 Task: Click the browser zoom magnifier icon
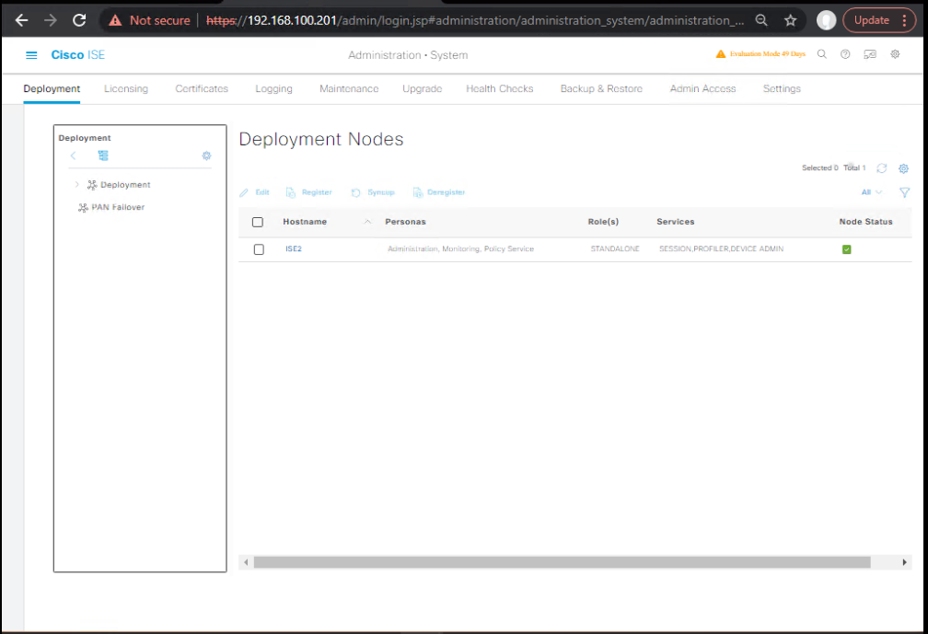tap(761, 20)
